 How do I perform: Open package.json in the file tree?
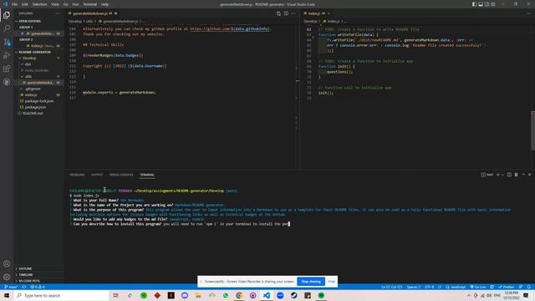tap(35, 107)
